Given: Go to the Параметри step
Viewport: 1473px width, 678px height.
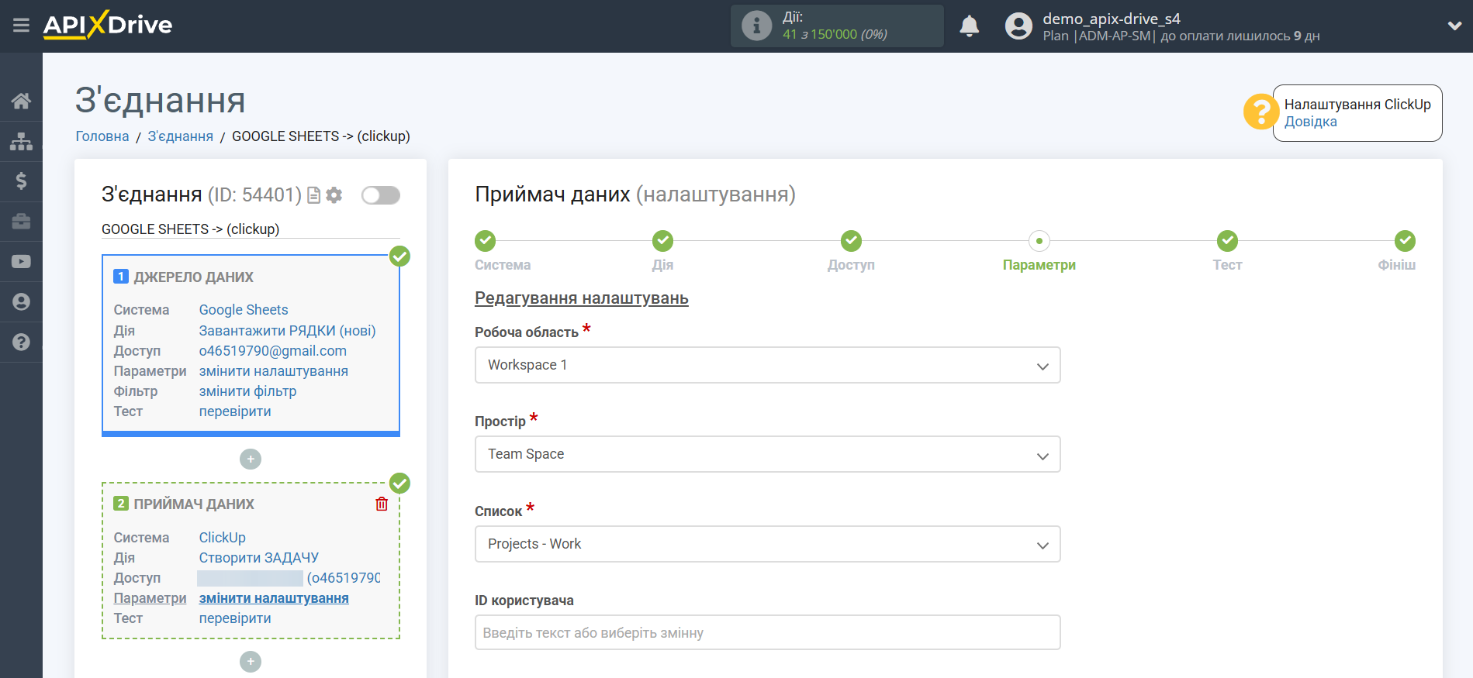Looking at the screenshot, I should (1039, 241).
